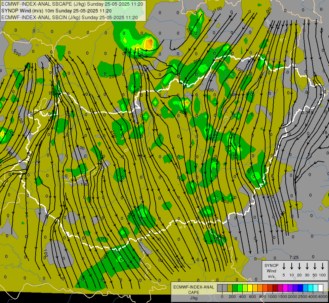329x303 pixels.
Task: Click the SYNOP label in the wind legend
Action: pos(271,265)
